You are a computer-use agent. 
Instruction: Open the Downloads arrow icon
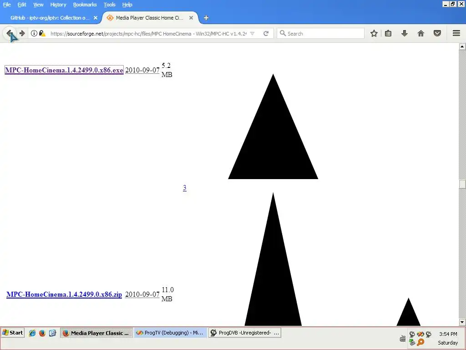coord(405,33)
